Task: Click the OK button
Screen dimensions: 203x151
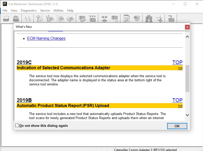Action: point(177,126)
